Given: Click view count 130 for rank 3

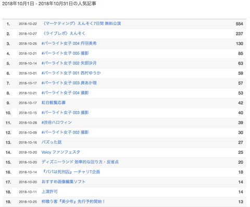Looking at the screenshot, I should (240, 44).
